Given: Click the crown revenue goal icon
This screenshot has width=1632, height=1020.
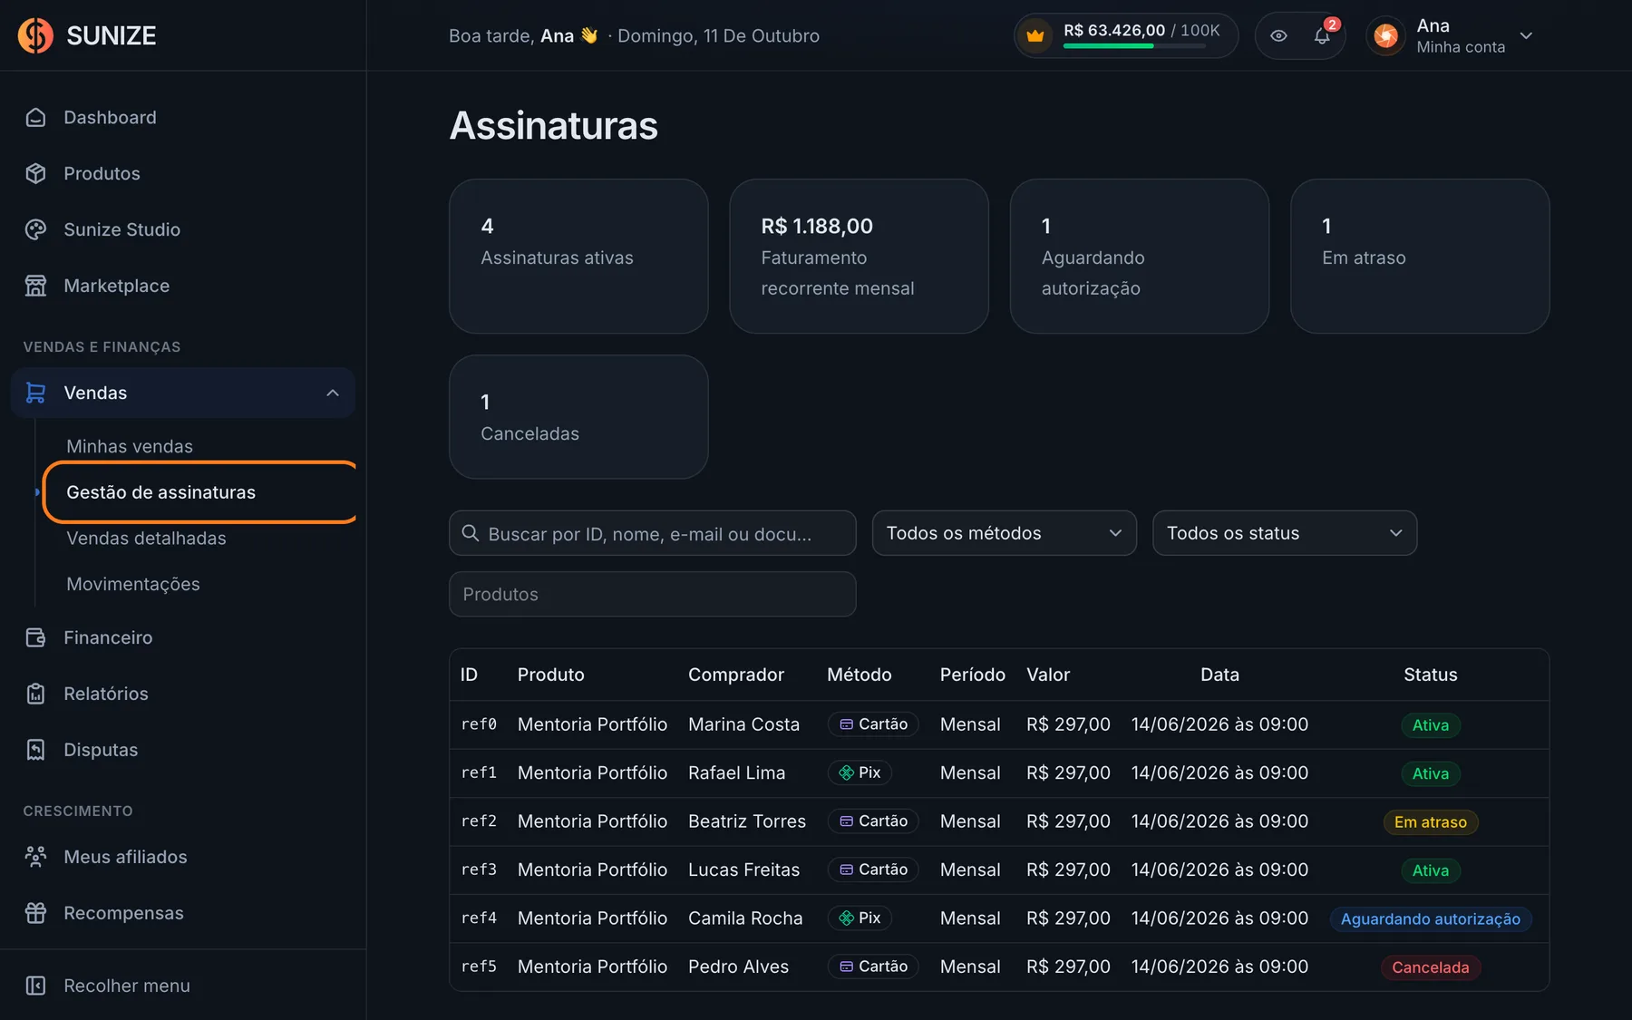Looking at the screenshot, I should [x=1035, y=36].
